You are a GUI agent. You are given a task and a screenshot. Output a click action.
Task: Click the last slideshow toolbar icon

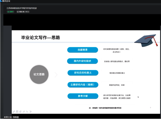pyautogui.click(x=30, y=112)
